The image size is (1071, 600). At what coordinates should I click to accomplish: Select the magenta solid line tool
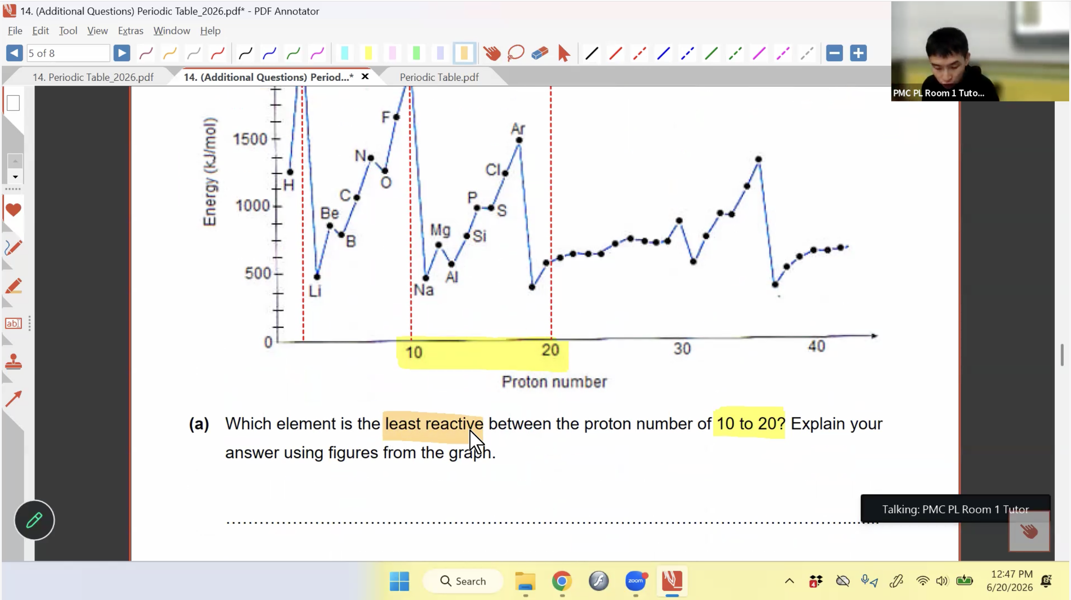(x=759, y=53)
